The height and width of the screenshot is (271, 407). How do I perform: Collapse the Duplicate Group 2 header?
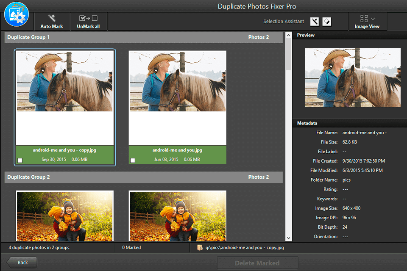coord(143,177)
